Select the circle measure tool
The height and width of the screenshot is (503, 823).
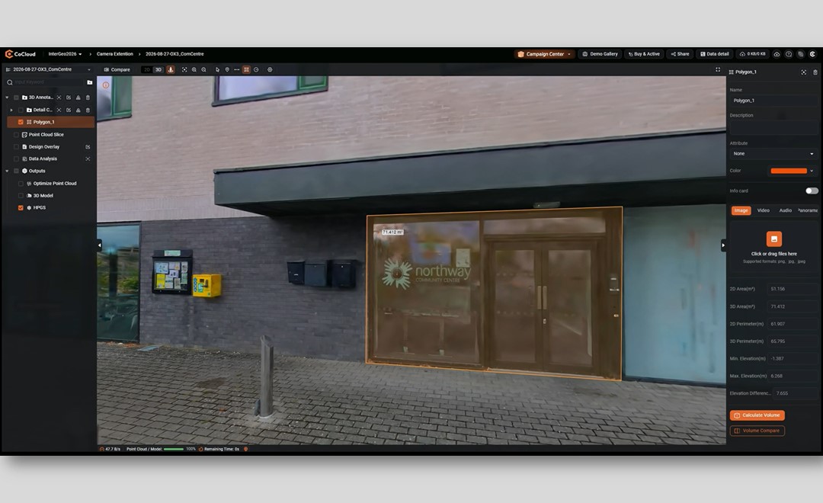coord(256,69)
